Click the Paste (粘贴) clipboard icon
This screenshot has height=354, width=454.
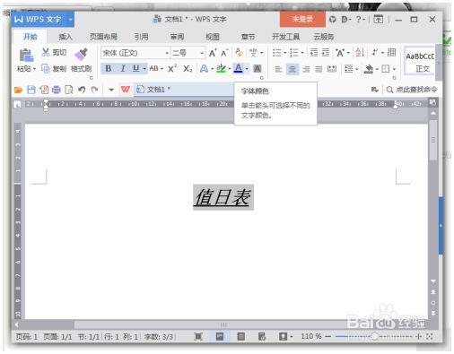[x=26, y=56]
